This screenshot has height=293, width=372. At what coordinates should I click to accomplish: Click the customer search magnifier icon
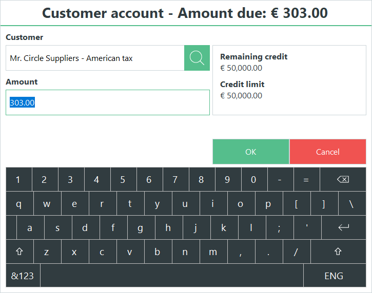(x=197, y=58)
